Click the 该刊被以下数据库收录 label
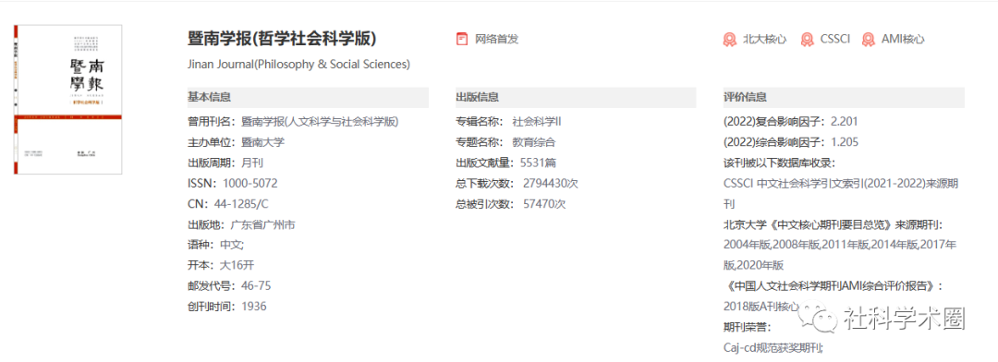998x362 pixels. coord(780,163)
